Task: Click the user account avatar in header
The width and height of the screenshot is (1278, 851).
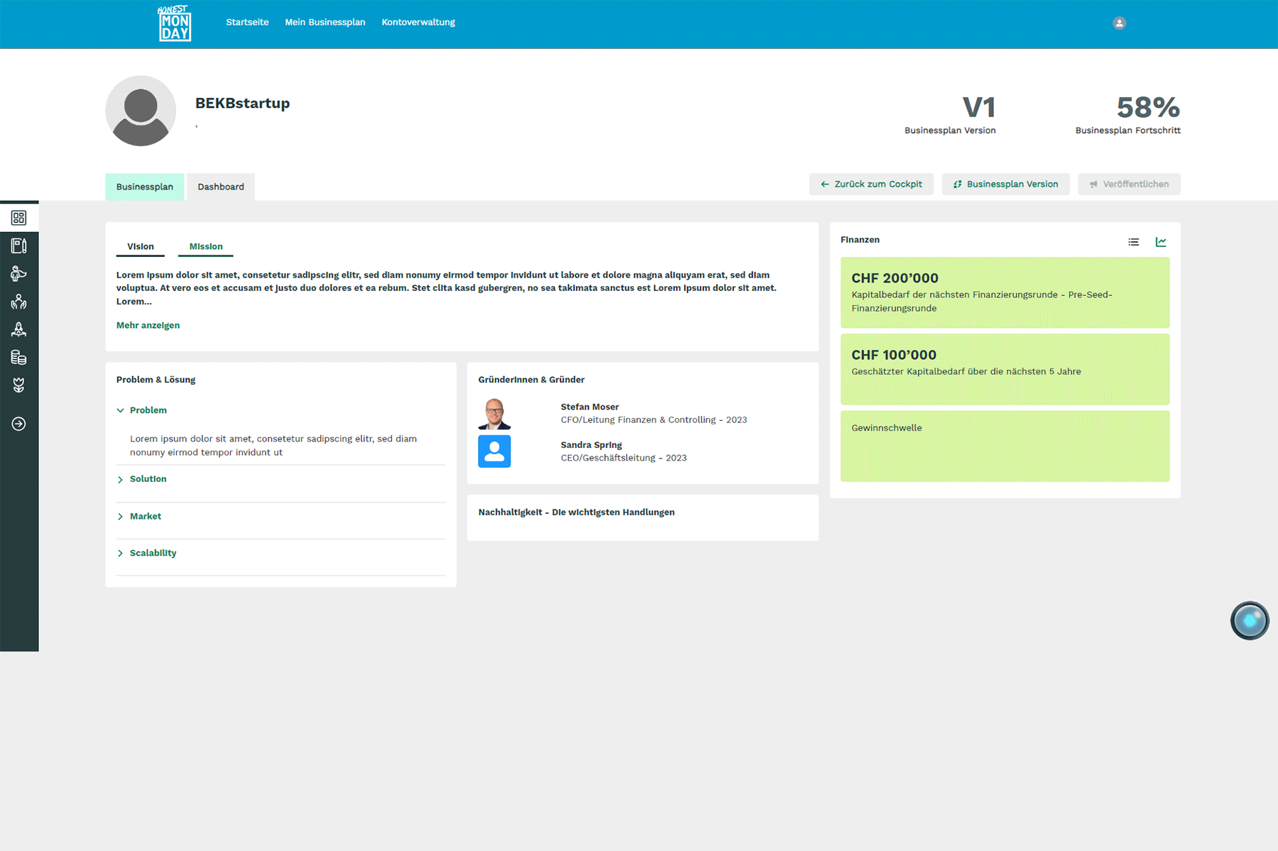Action: 1119,23
